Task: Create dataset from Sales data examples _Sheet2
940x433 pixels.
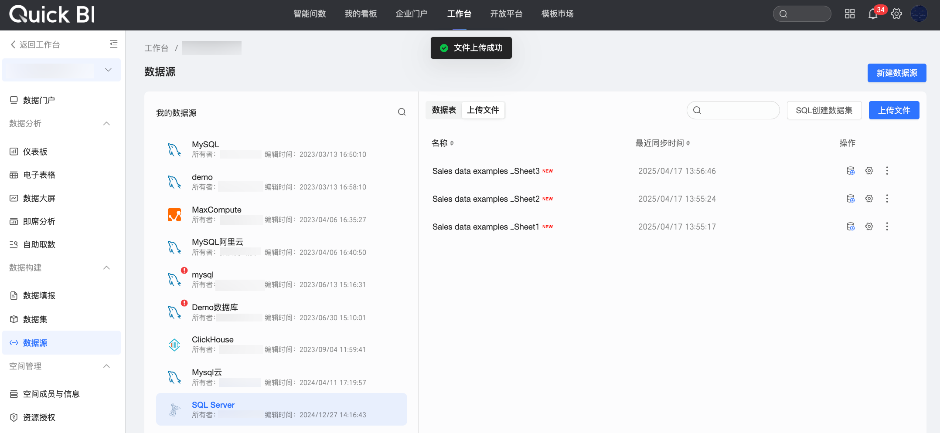Action: pyautogui.click(x=851, y=199)
